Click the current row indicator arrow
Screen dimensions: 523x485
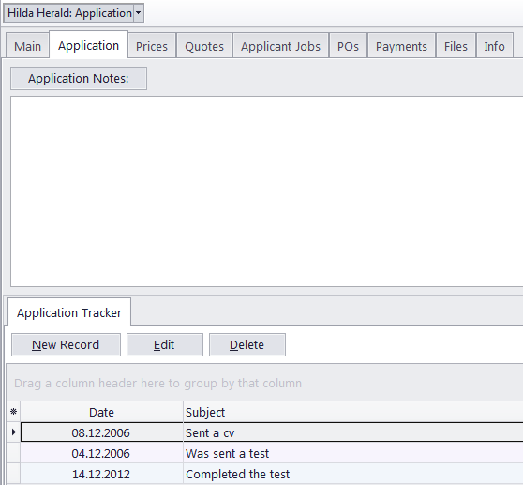coord(13,432)
